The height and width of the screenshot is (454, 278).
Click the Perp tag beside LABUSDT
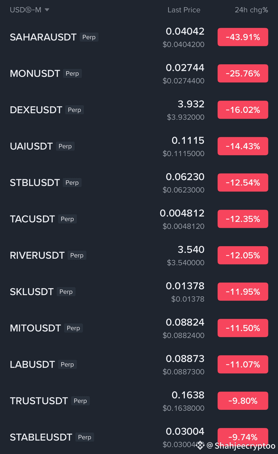click(x=67, y=364)
